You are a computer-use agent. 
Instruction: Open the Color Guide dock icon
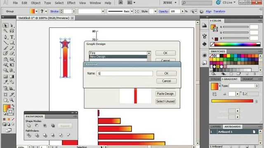(x=205, y=25)
